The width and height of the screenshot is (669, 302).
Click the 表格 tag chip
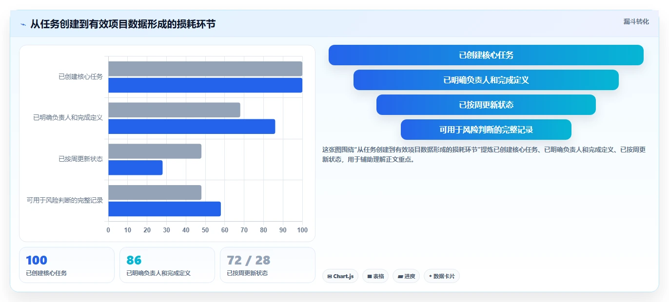(x=375, y=276)
